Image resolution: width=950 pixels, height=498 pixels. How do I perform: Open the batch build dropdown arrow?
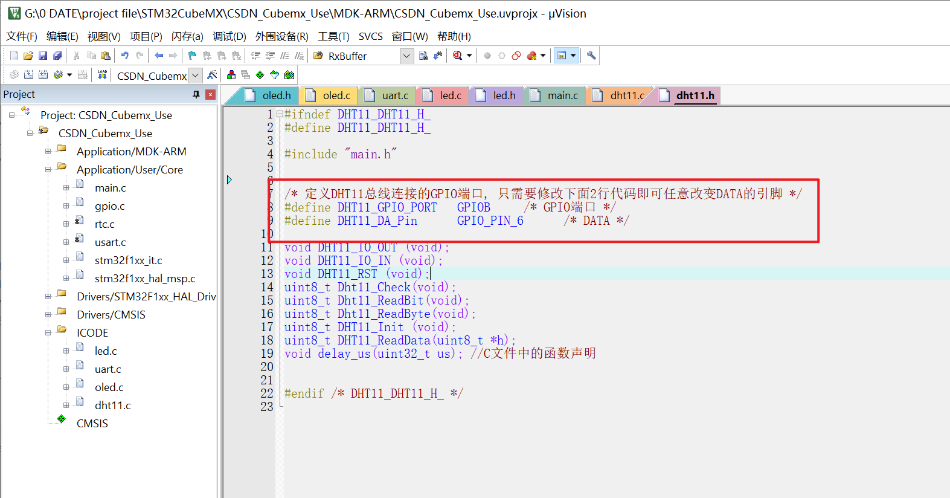69,75
